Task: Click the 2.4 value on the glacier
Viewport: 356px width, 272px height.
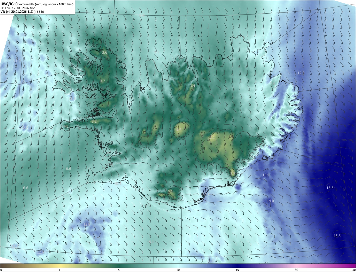Action: click(x=179, y=130)
